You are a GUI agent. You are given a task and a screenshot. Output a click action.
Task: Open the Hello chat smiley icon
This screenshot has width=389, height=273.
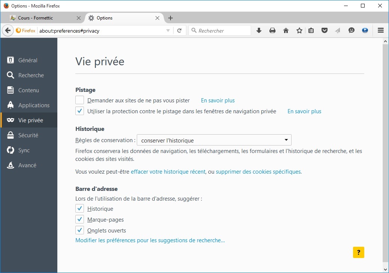tap(351, 30)
